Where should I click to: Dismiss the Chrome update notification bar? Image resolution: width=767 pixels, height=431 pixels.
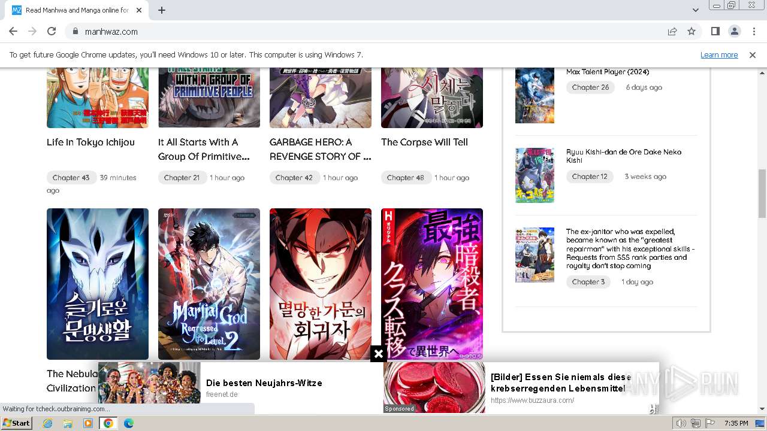pyautogui.click(x=753, y=54)
